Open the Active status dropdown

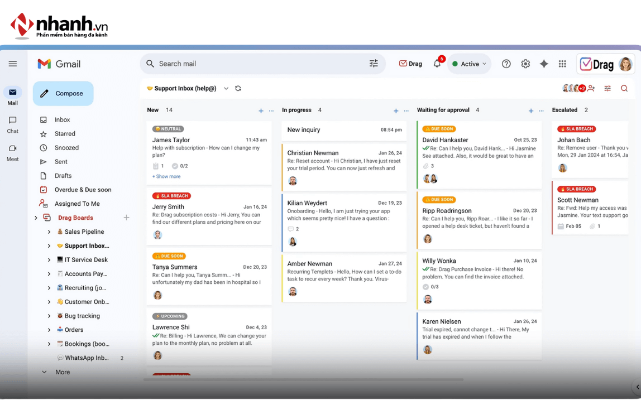click(x=470, y=64)
